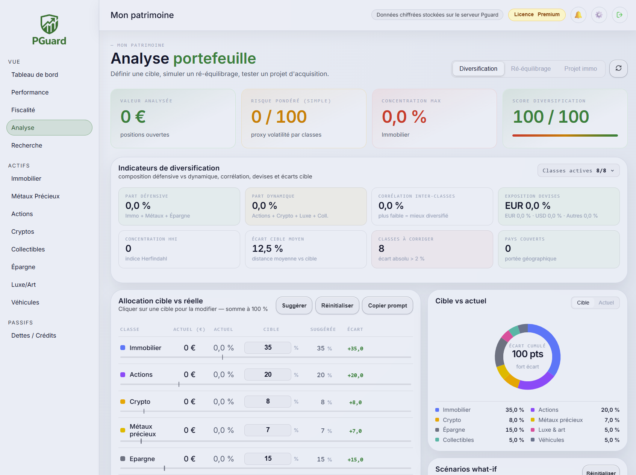The width and height of the screenshot is (636, 475).
Task: Click the Copier prompt button
Action: pyautogui.click(x=388, y=306)
